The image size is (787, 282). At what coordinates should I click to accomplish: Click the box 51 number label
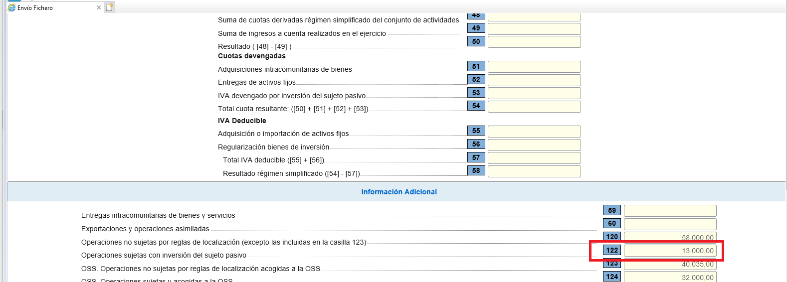point(476,67)
